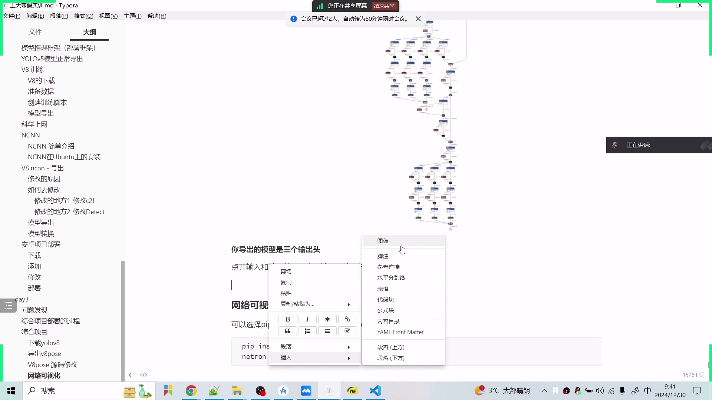Insert a task list checkbox item
Screen dimensions: 712x400
point(347,331)
